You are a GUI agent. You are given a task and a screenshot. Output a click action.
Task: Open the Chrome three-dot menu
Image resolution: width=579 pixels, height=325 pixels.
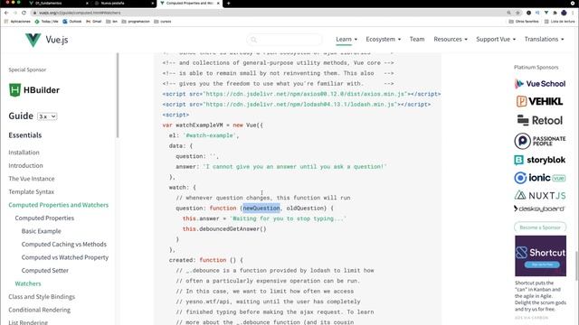(x=573, y=13)
